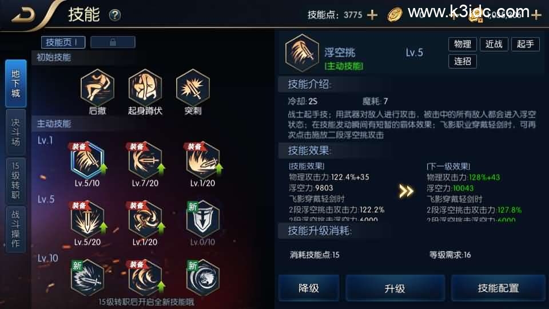Click the 升级 upgrade button
Screen dimensions: 549x309
point(395,288)
